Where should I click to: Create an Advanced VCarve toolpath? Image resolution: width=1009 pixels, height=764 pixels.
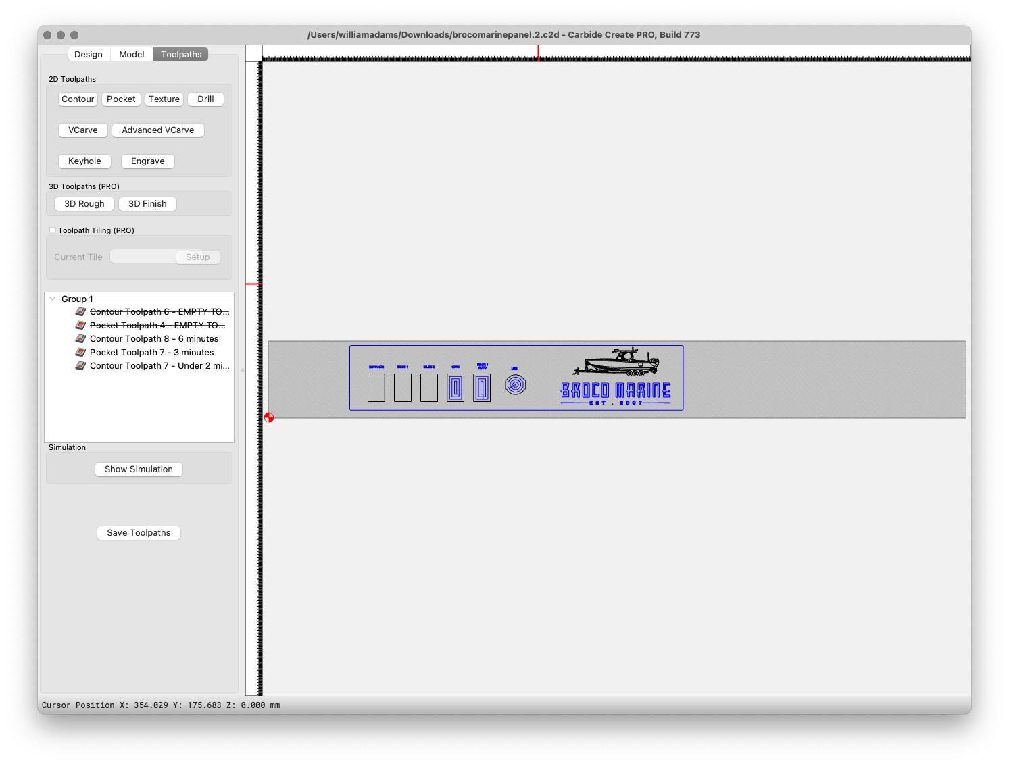[158, 130]
